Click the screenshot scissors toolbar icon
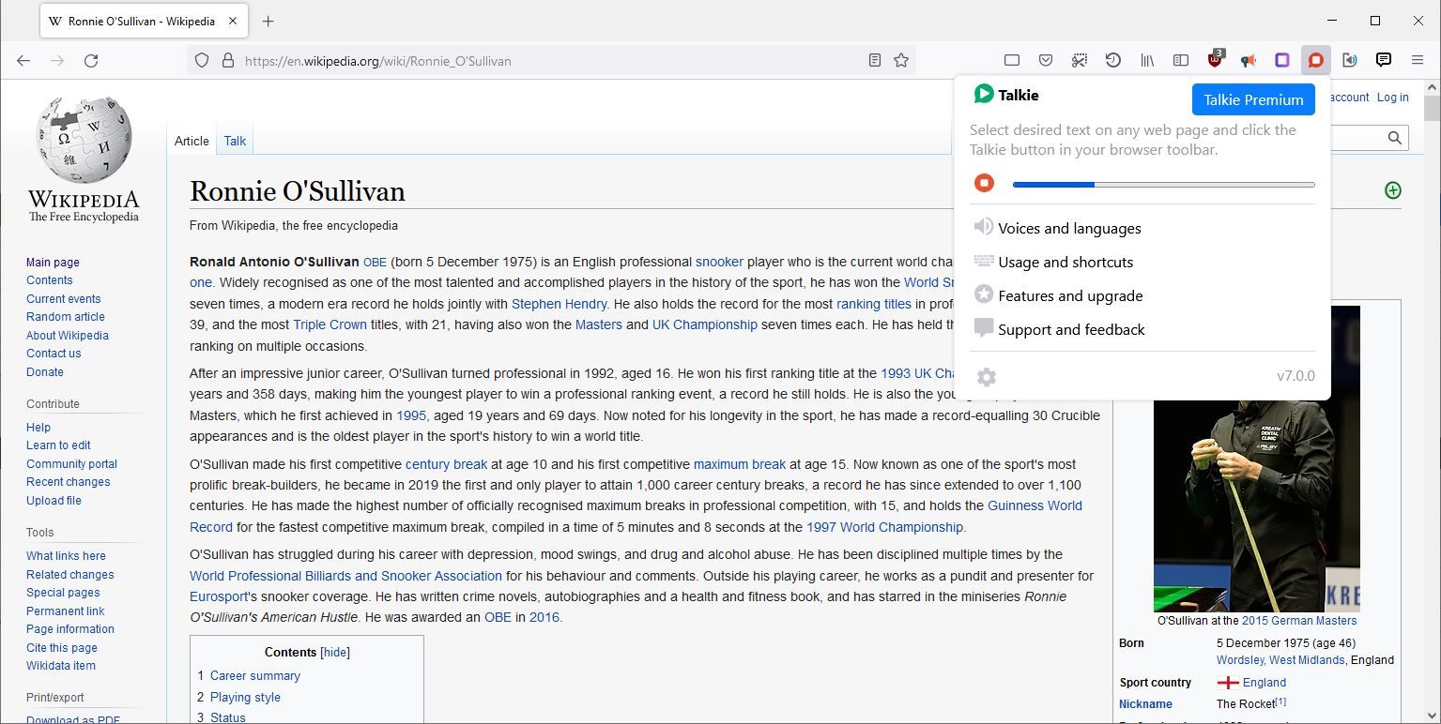 point(1080,60)
